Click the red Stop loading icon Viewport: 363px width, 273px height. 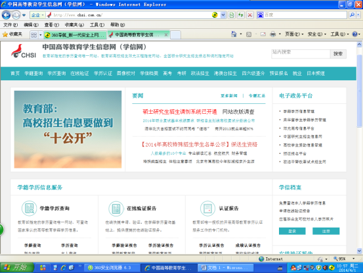[x=250, y=15]
